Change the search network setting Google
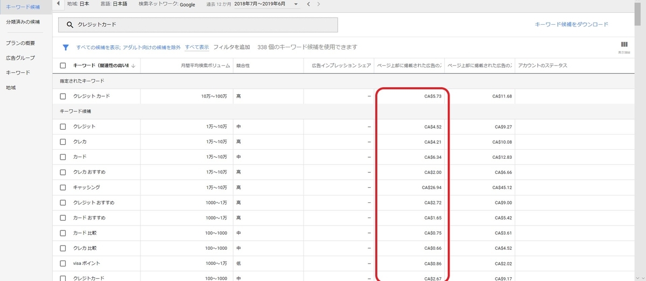 tap(187, 4)
